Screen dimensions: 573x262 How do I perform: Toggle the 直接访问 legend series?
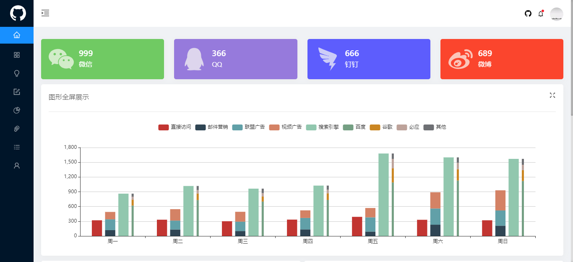pyautogui.click(x=175, y=127)
